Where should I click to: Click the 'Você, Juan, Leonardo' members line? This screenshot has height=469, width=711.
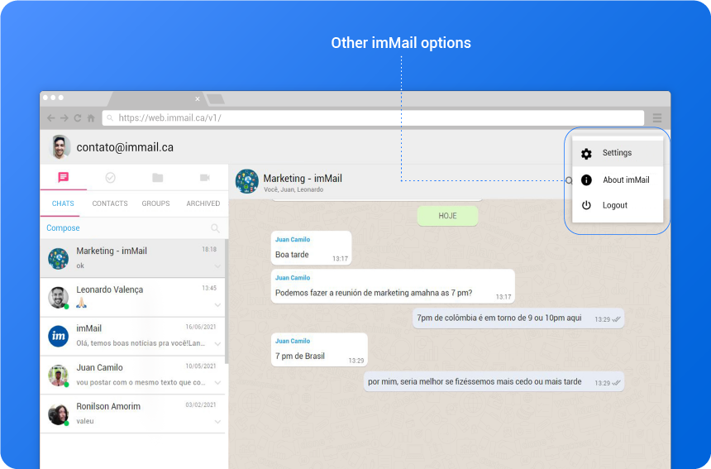click(x=293, y=189)
